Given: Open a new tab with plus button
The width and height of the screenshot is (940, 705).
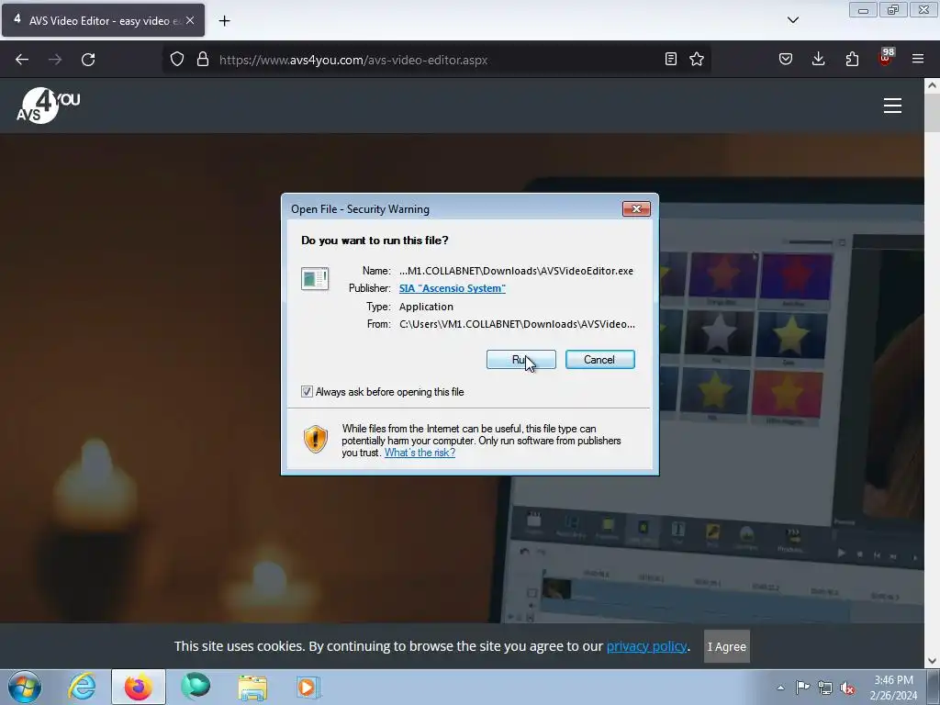Looking at the screenshot, I should tap(224, 21).
